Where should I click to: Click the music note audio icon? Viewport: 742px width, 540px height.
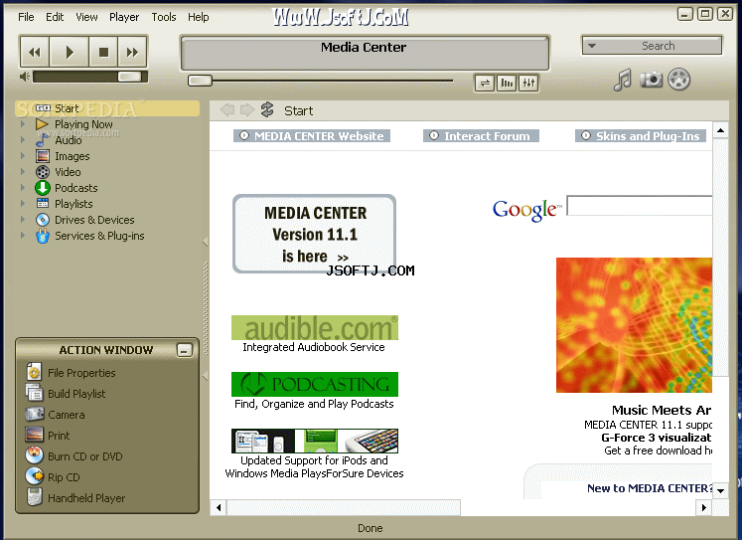tap(623, 80)
